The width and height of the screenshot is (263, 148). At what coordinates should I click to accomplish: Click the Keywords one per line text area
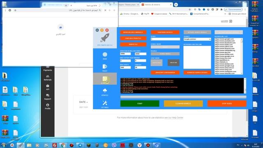(197, 57)
